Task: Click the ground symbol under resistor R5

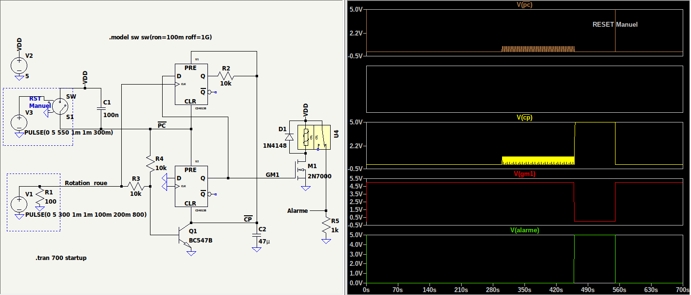Action: pos(326,241)
